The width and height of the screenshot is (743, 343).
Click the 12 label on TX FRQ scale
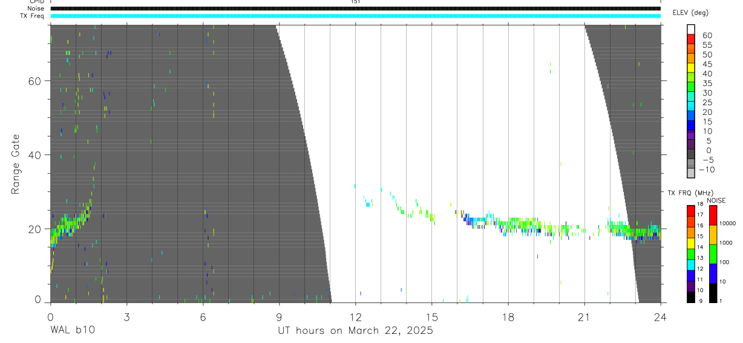(x=699, y=269)
